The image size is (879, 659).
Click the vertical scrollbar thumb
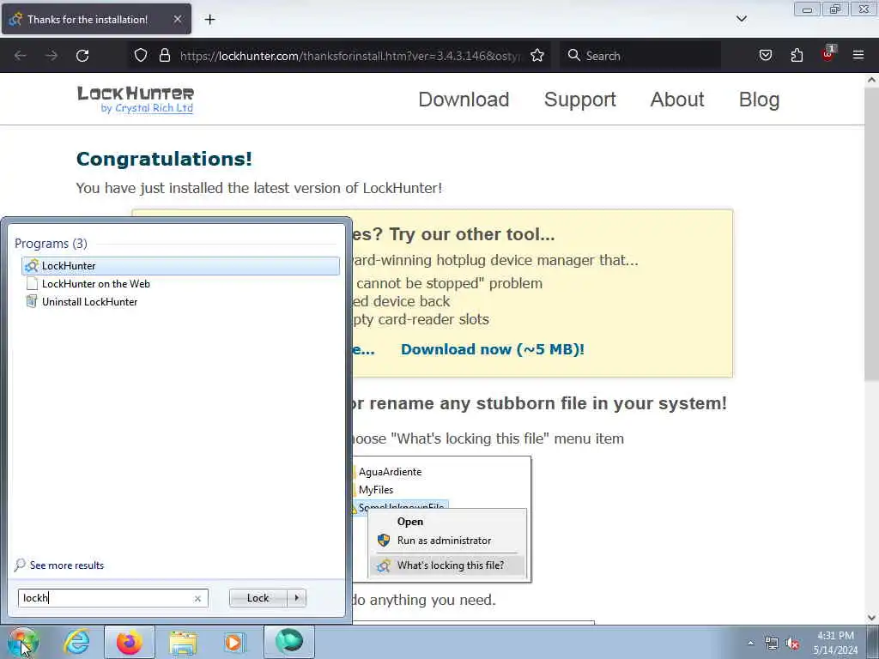(872, 234)
